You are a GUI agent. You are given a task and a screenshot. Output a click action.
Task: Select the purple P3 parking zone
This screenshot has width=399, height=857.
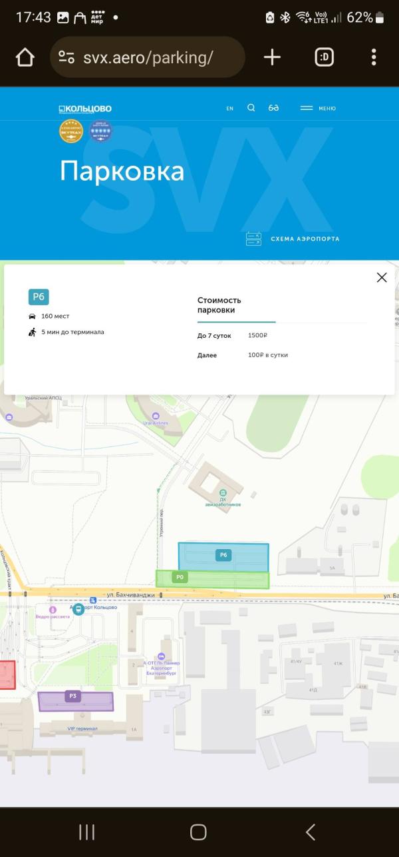tap(75, 701)
